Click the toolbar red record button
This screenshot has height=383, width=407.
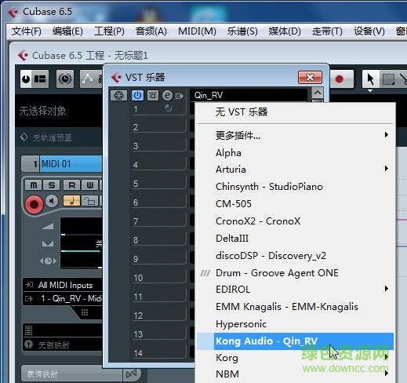pyautogui.click(x=340, y=78)
